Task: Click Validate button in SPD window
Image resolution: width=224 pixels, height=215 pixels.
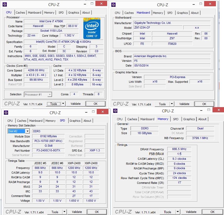Action: [x=77, y=212]
